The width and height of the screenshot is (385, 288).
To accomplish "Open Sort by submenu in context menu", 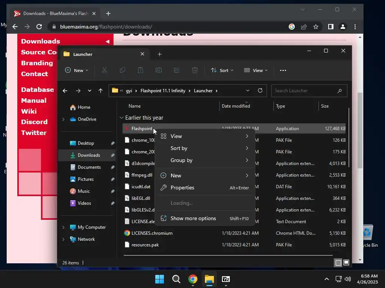I will click(x=205, y=148).
